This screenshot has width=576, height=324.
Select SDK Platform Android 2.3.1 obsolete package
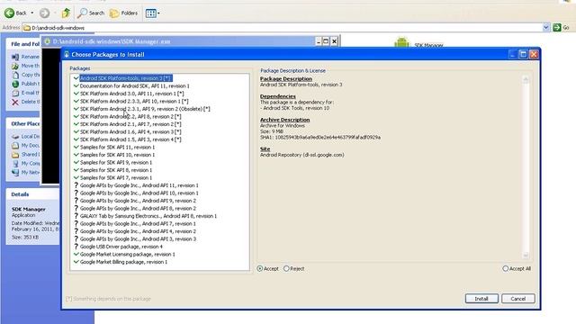[145, 109]
